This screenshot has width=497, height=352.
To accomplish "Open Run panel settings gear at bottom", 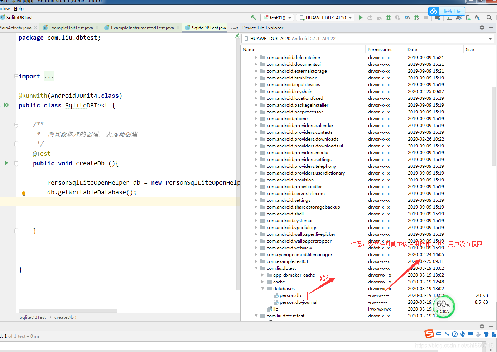I will tap(482, 326).
